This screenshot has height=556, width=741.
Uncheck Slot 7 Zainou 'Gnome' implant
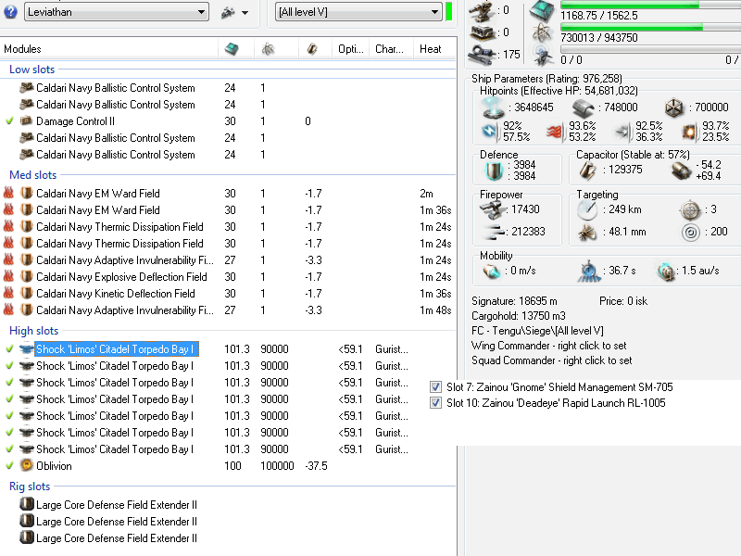pyautogui.click(x=436, y=386)
